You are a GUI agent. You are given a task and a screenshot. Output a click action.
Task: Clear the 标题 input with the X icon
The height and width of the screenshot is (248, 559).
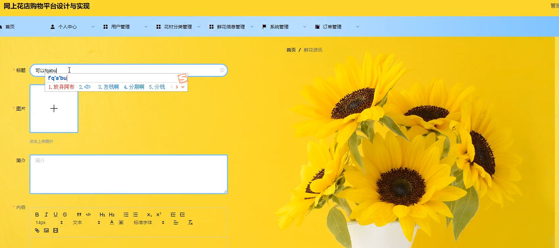point(222,70)
